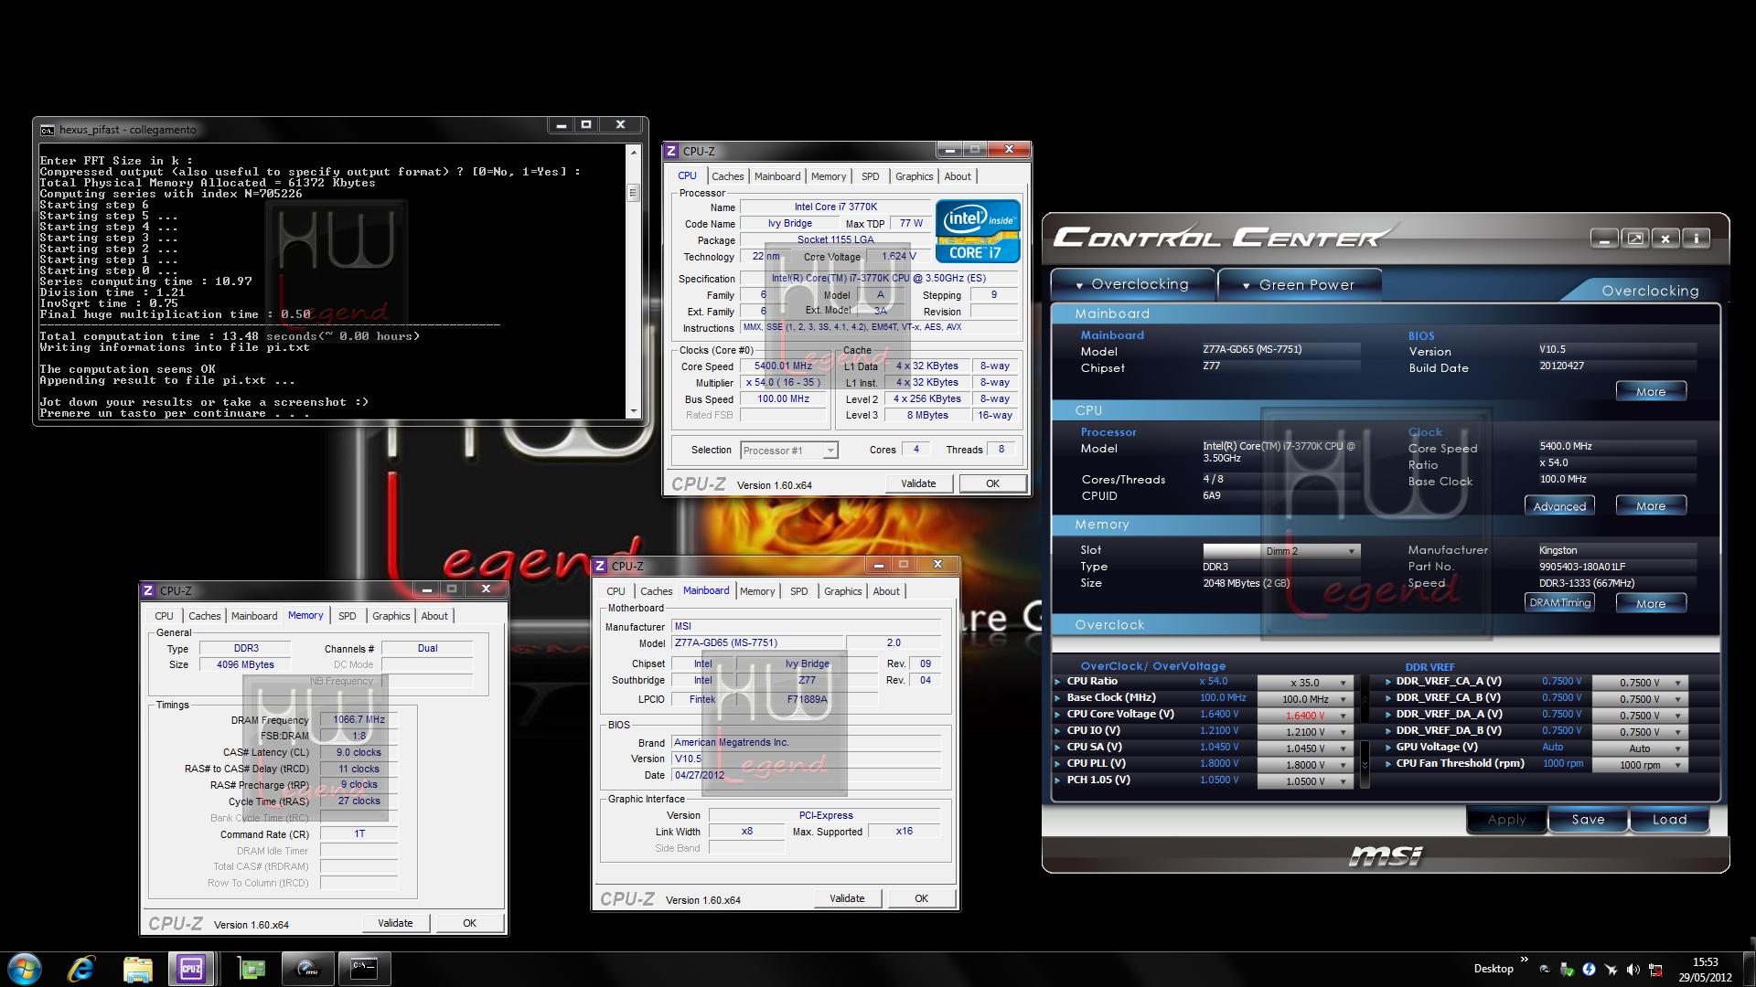Click Validate in top CPU-Z window
This screenshot has height=987, width=1756.
[918, 483]
